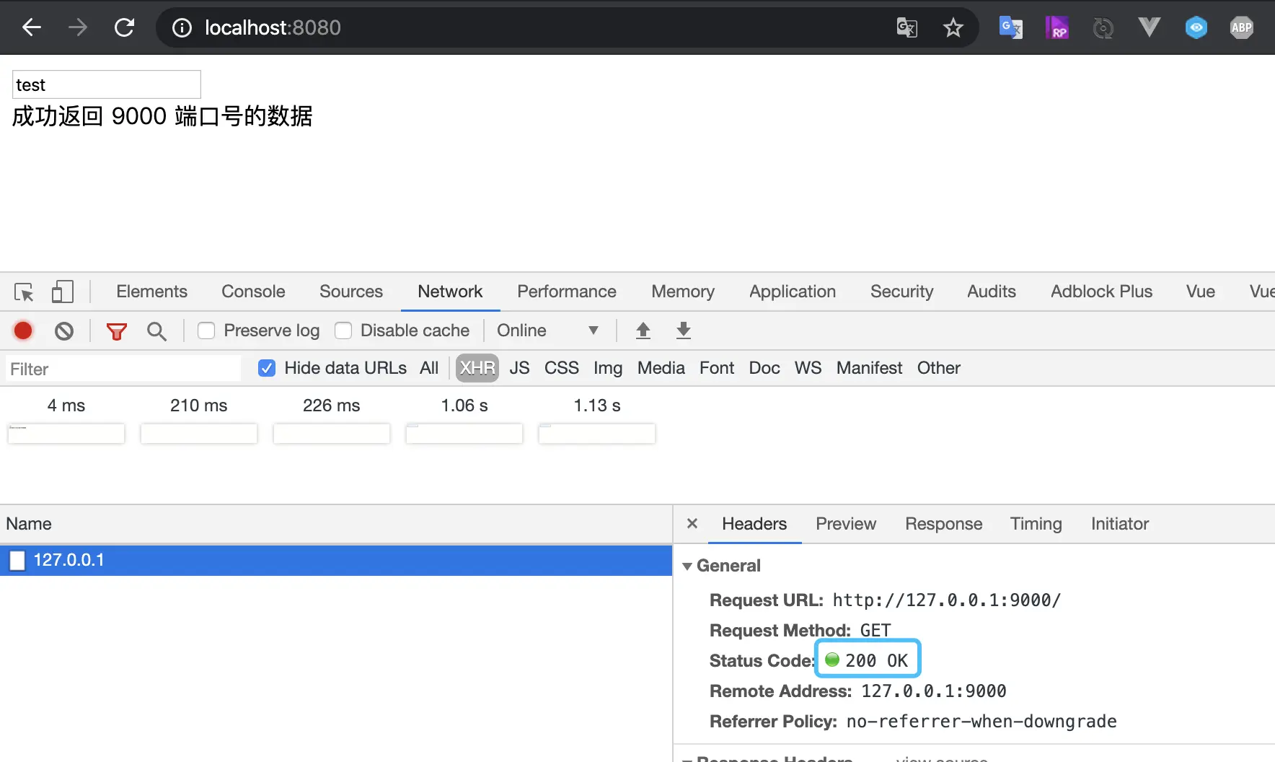The width and height of the screenshot is (1275, 762).
Task: Show the Response details tab
Action: (944, 524)
